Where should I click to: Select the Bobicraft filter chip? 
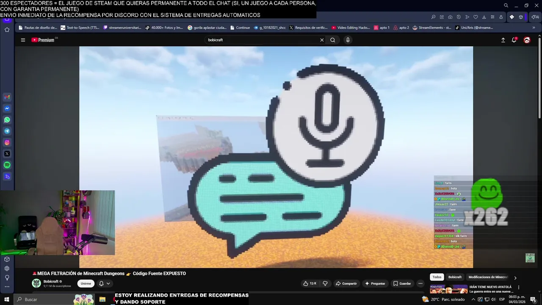tap(455, 277)
